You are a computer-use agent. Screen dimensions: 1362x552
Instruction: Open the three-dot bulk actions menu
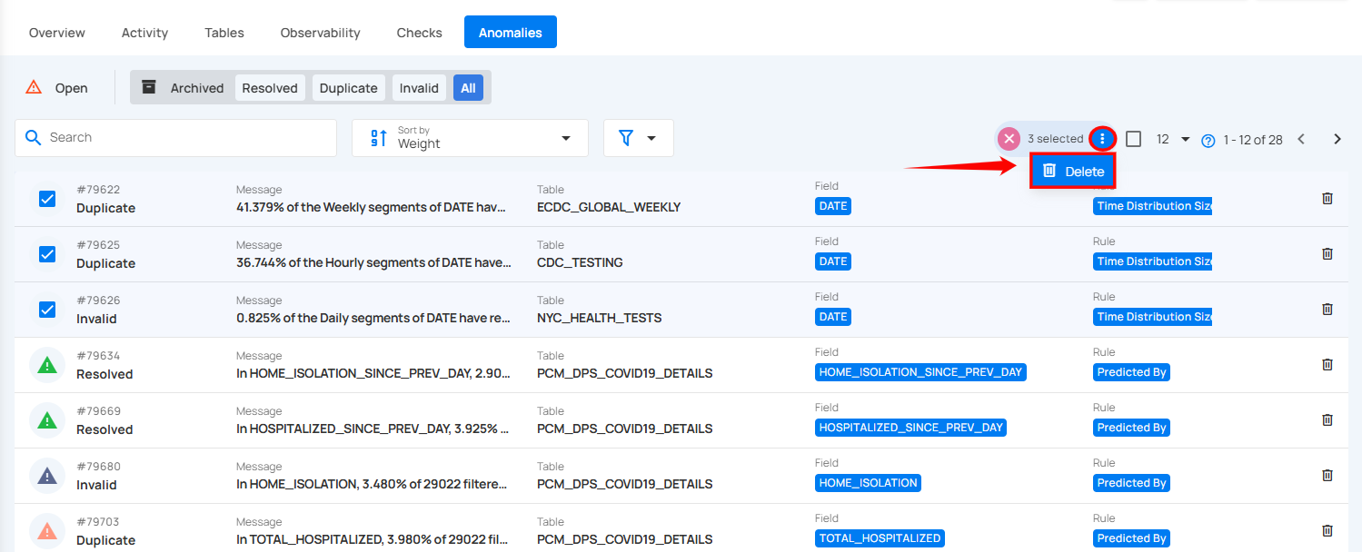pyautogui.click(x=1102, y=139)
